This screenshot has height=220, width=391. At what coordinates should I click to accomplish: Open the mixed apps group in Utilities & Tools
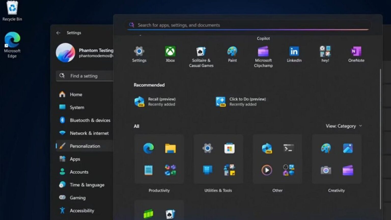pos(229,170)
